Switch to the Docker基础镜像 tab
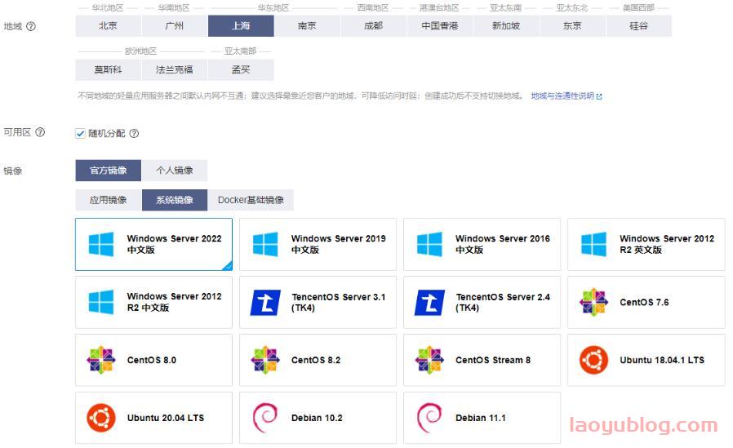Screen dimensions: 733x448 click(251, 200)
